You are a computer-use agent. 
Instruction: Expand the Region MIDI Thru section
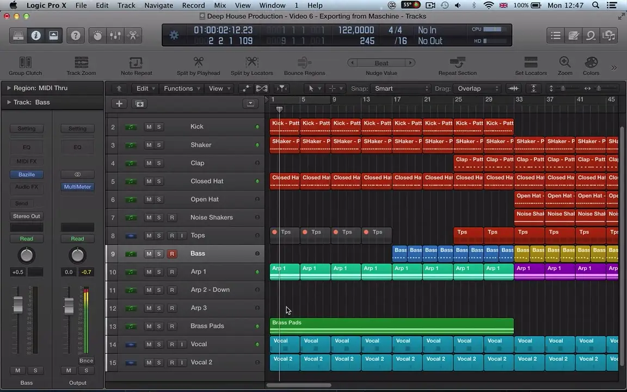coord(9,88)
